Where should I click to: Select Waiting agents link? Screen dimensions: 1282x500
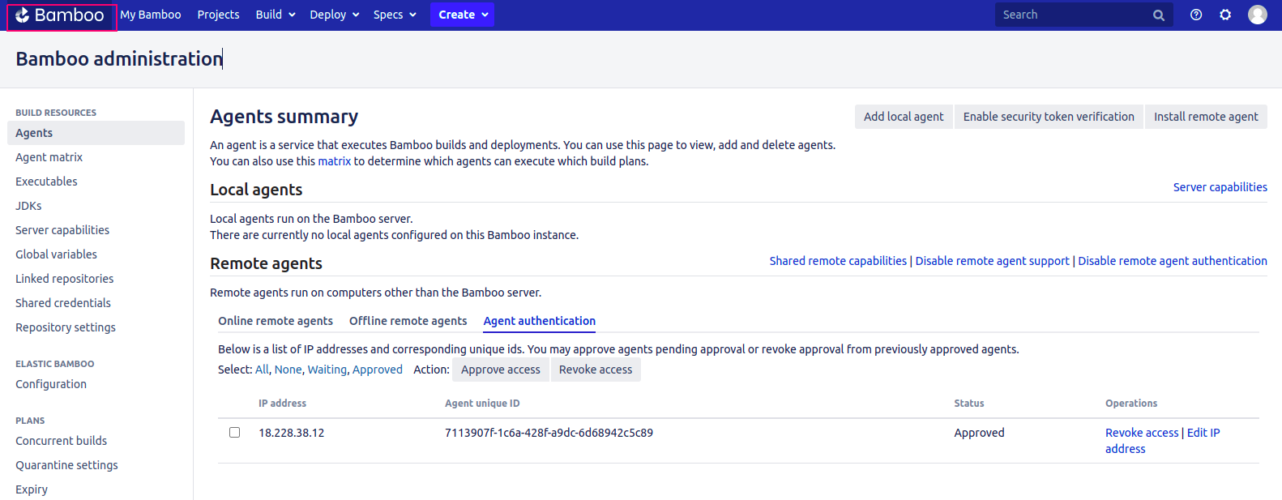[327, 370]
